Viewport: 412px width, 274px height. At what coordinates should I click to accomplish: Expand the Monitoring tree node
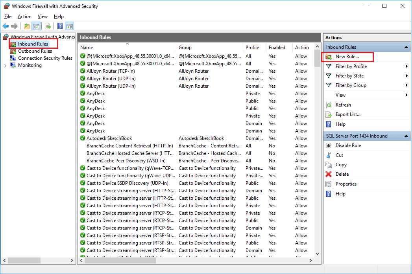5,66
